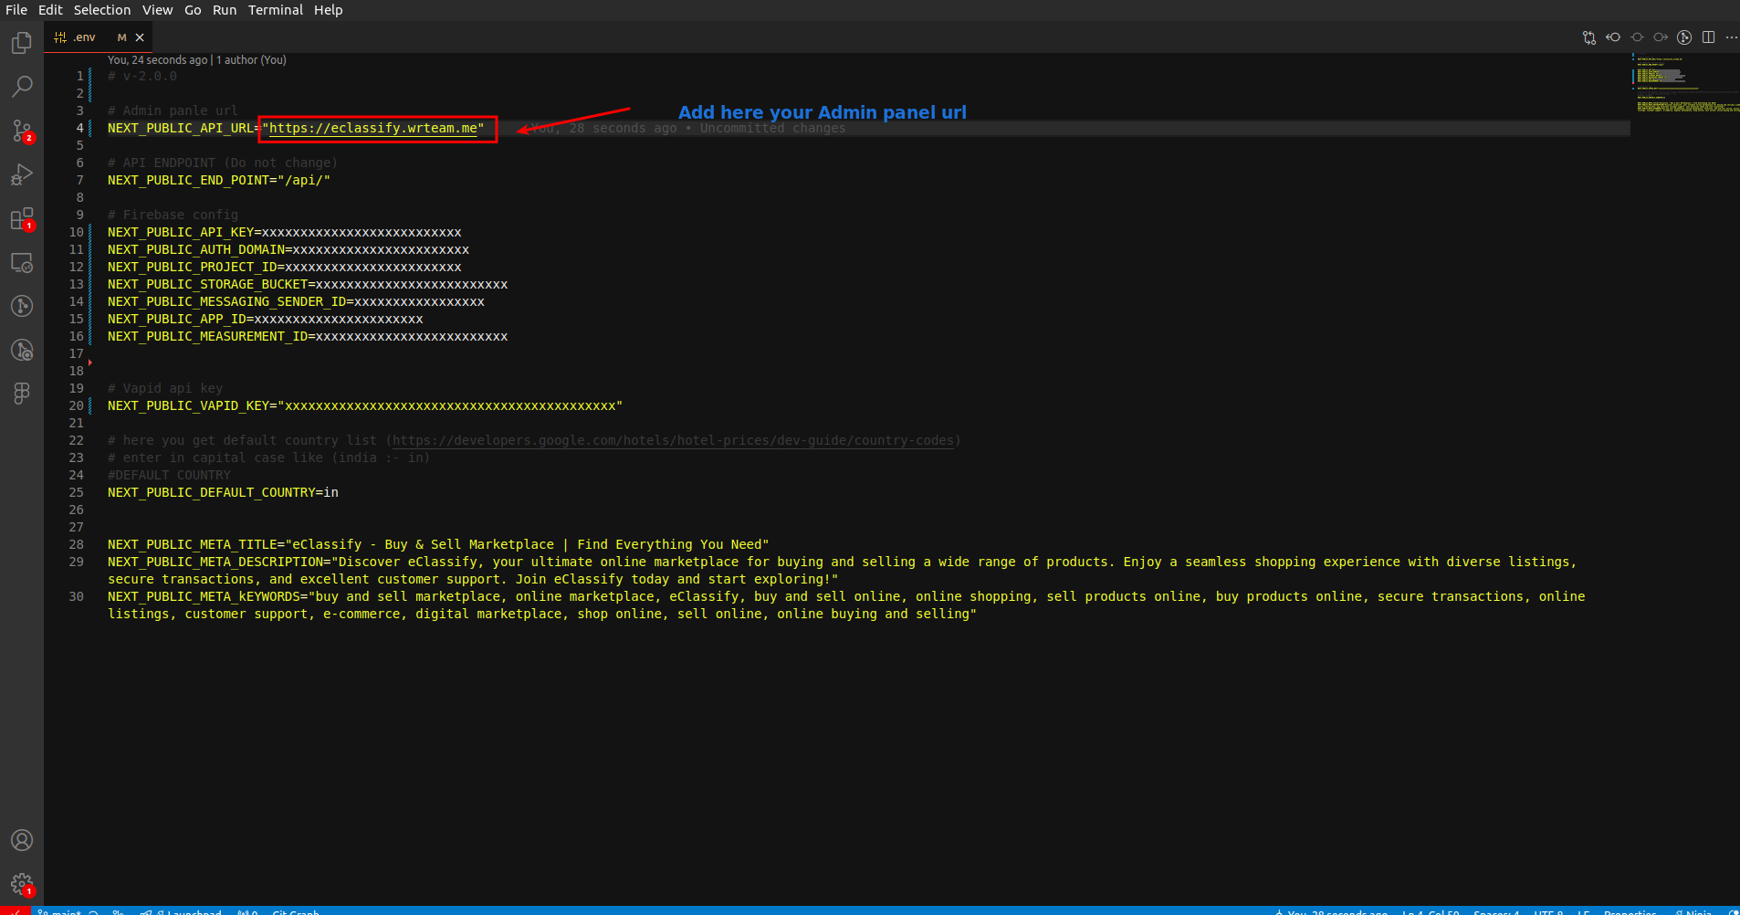1740x915 pixels.
Task: Open the Terminal menu
Action: point(275,10)
